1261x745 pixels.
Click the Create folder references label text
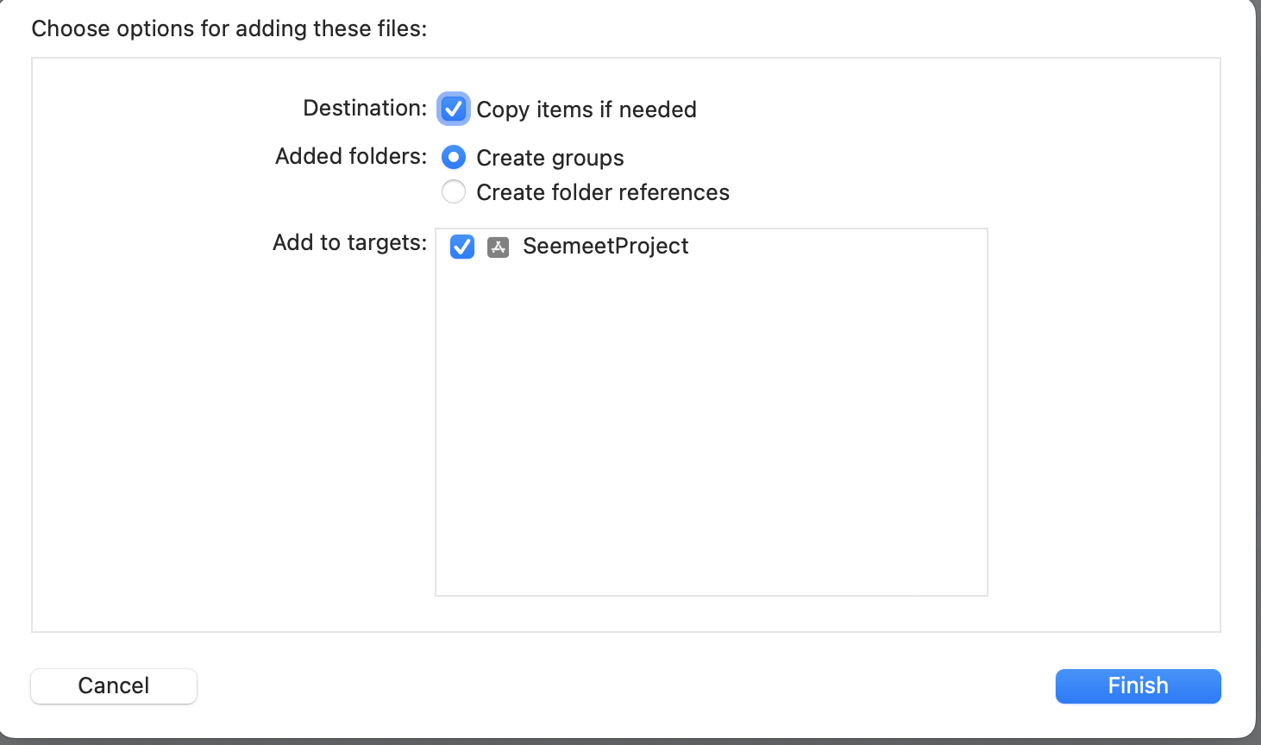[x=603, y=192]
